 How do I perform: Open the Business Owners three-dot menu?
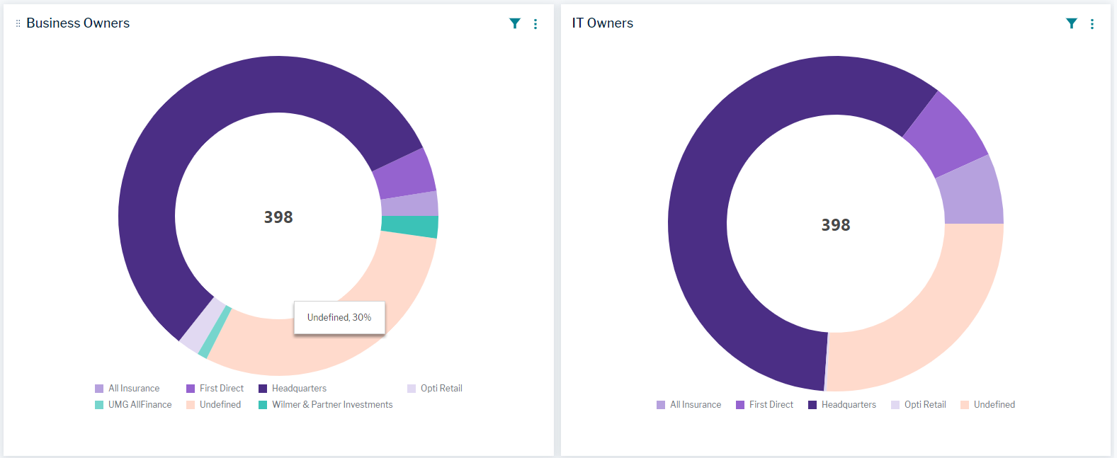(535, 24)
